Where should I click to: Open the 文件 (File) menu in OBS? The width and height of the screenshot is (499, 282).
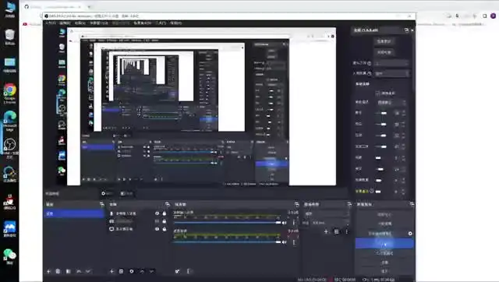click(50, 23)
